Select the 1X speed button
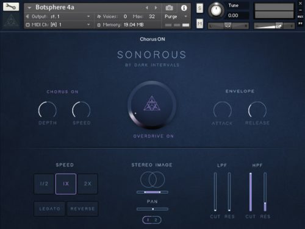This screenshot has height=229, width=305. [x=66, y=184]
